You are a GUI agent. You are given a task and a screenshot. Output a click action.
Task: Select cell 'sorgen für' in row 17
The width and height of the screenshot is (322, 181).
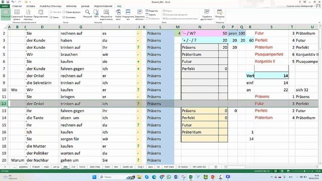coord(80,139)
